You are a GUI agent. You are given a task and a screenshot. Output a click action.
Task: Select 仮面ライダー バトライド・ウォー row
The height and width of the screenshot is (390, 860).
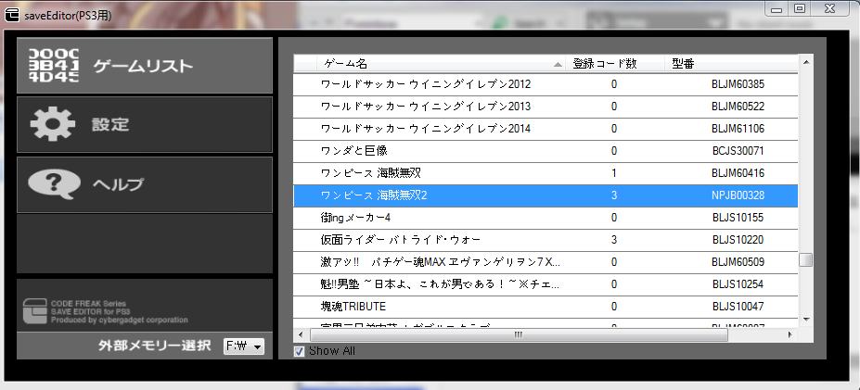tap(546, 240)
